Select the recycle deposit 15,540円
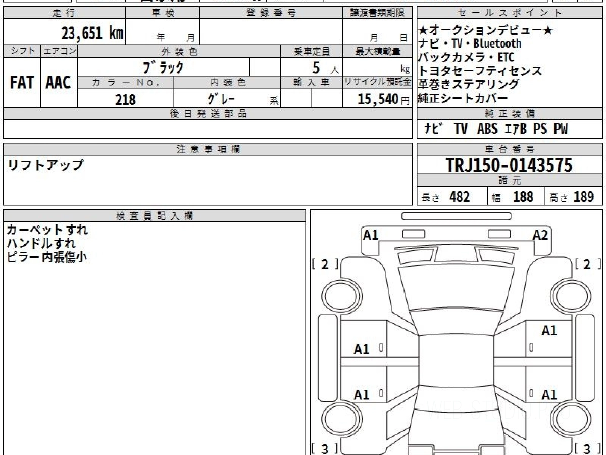The width and height of the screenshot is (606, 455). (384, 99)
